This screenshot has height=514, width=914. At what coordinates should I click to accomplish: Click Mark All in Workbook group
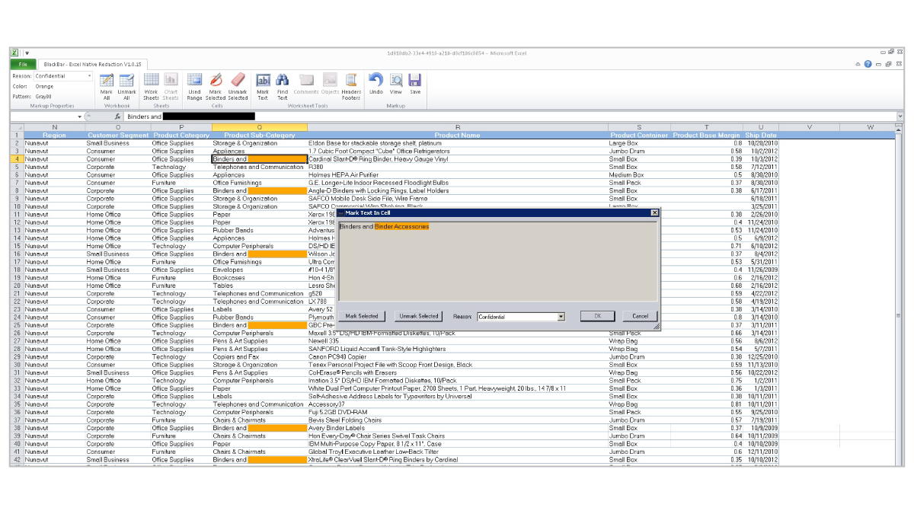tap(107, 87)
